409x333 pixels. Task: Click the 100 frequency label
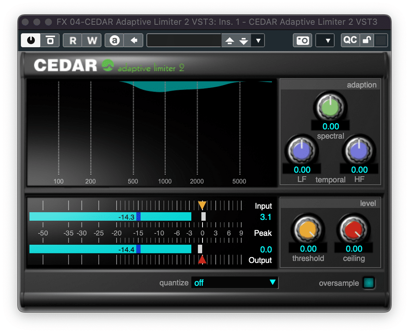58,181
